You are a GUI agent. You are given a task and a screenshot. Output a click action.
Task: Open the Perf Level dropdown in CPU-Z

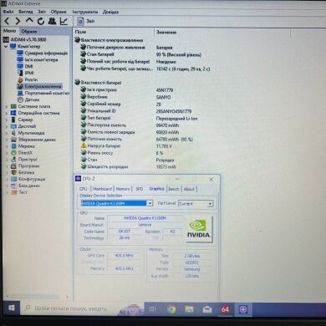point(196,204)
